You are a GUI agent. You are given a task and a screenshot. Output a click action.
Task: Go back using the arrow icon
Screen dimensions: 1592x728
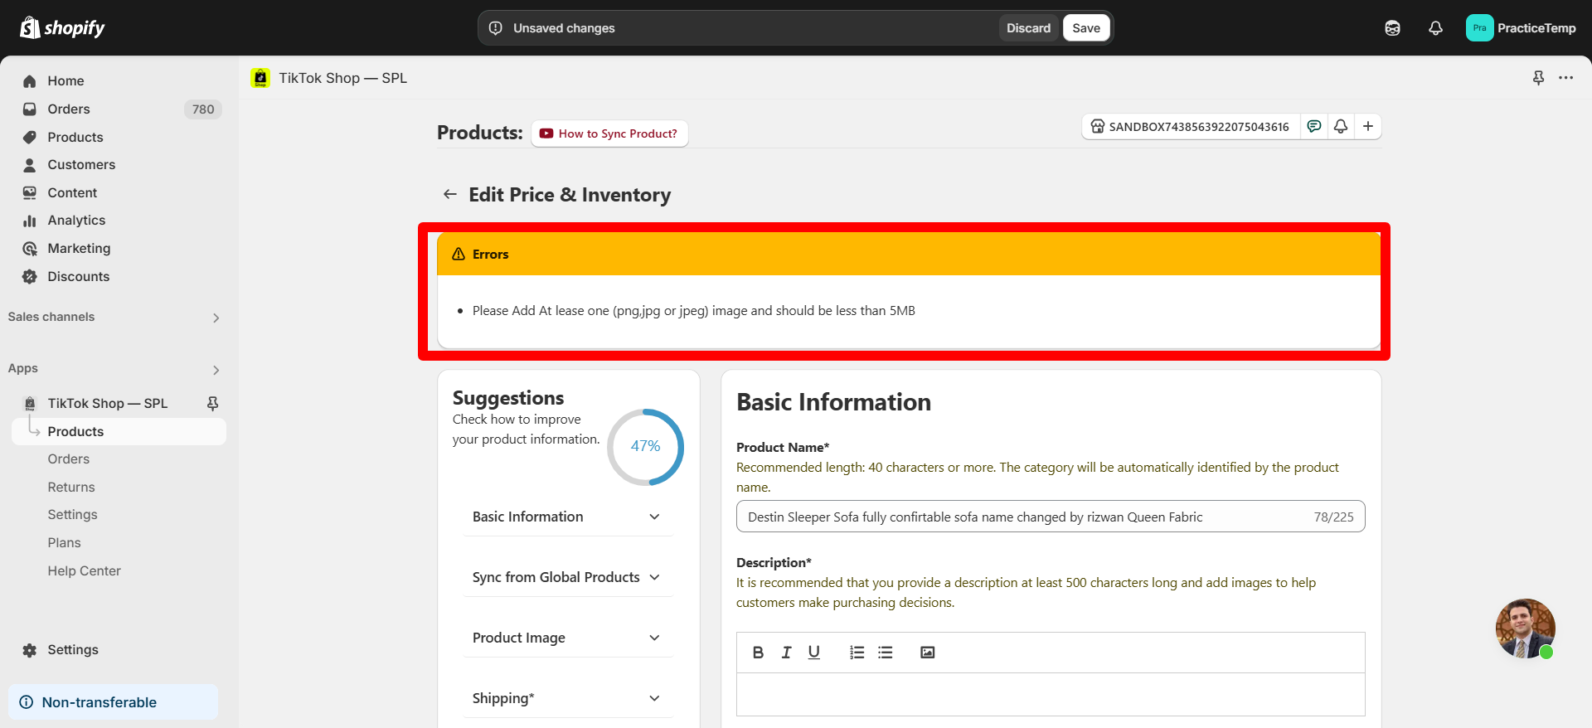point(450,194)
